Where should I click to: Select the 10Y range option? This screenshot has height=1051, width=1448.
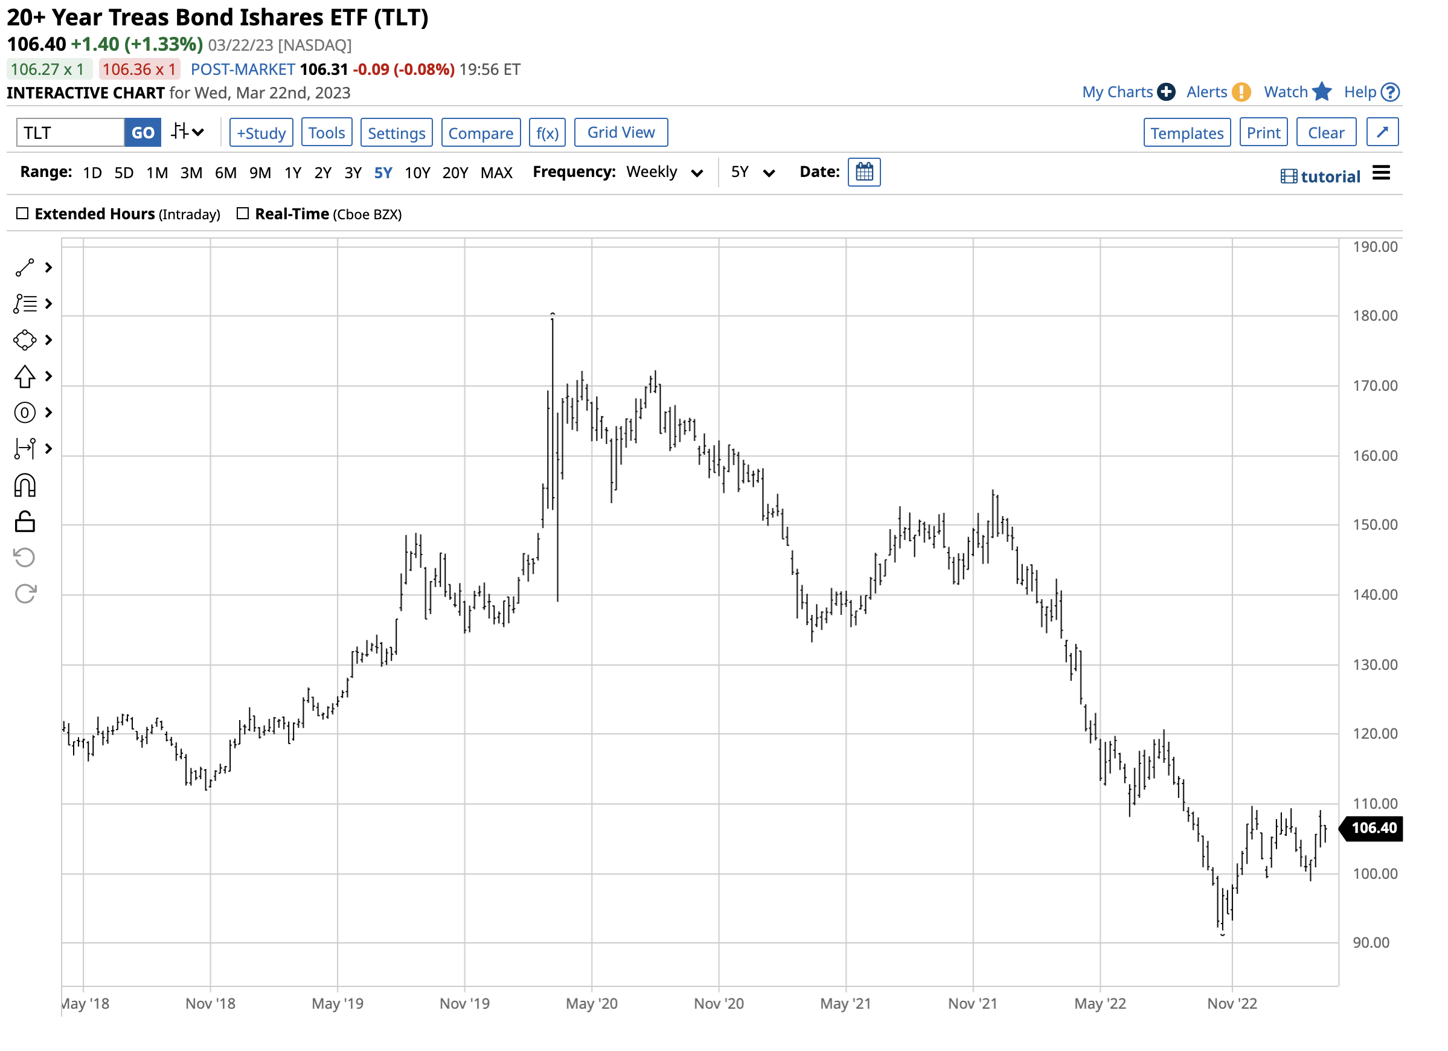pos(418,173)
